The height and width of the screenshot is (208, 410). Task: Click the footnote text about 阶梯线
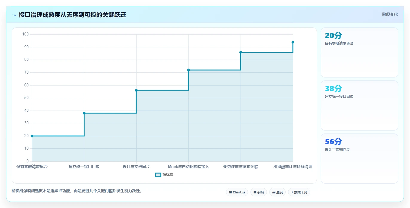tap(77, 191)
